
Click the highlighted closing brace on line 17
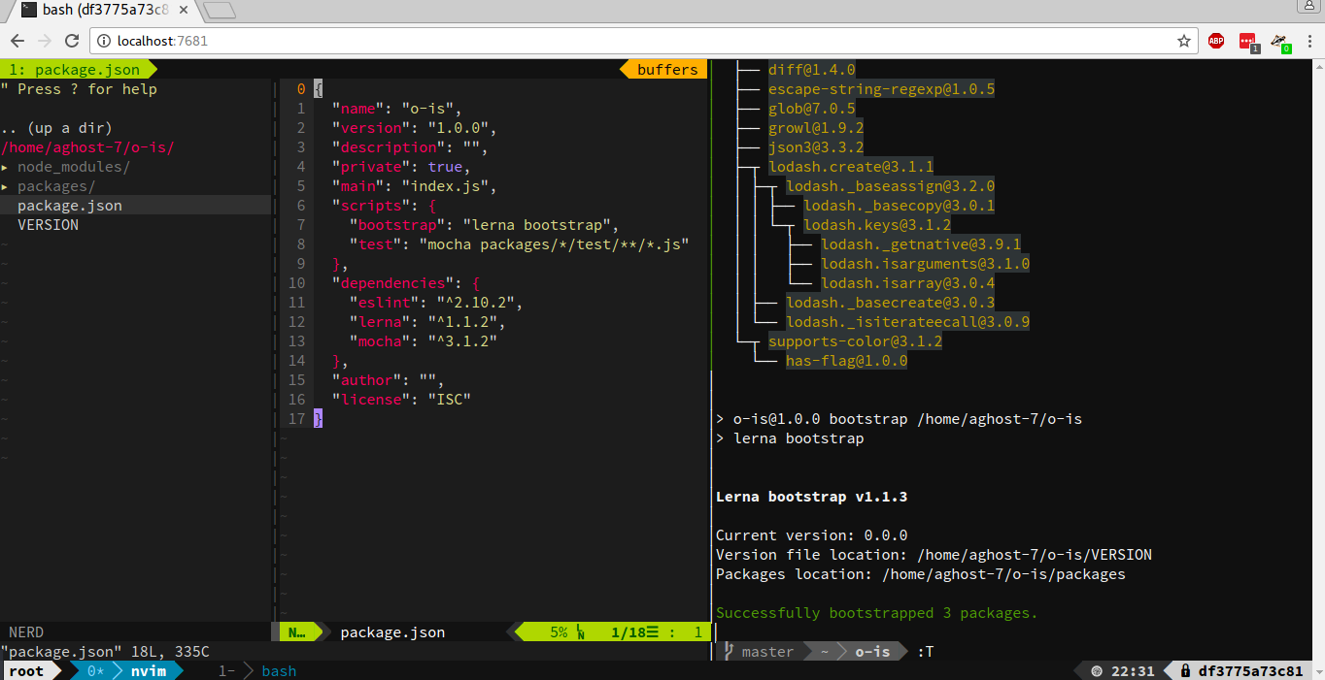pos(319,419)
